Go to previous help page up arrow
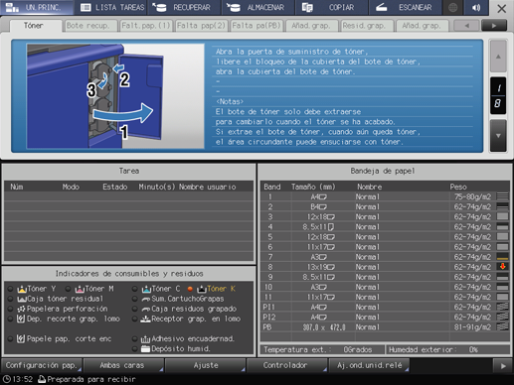The height and width of the screenshot is (385, 514). coord(498,57)
